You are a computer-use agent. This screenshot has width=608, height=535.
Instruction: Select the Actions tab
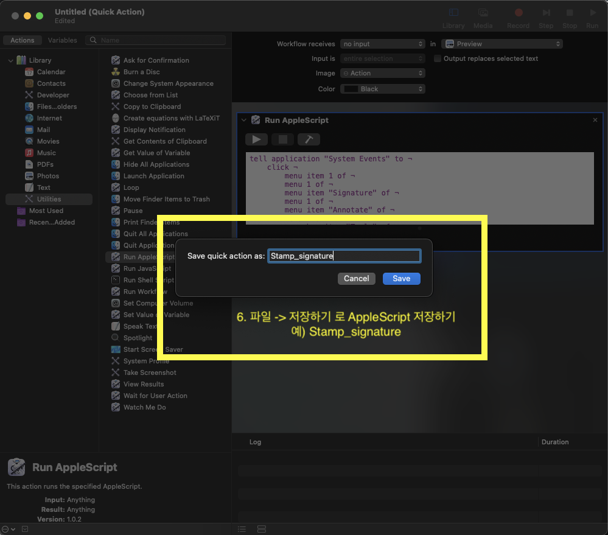23,40
